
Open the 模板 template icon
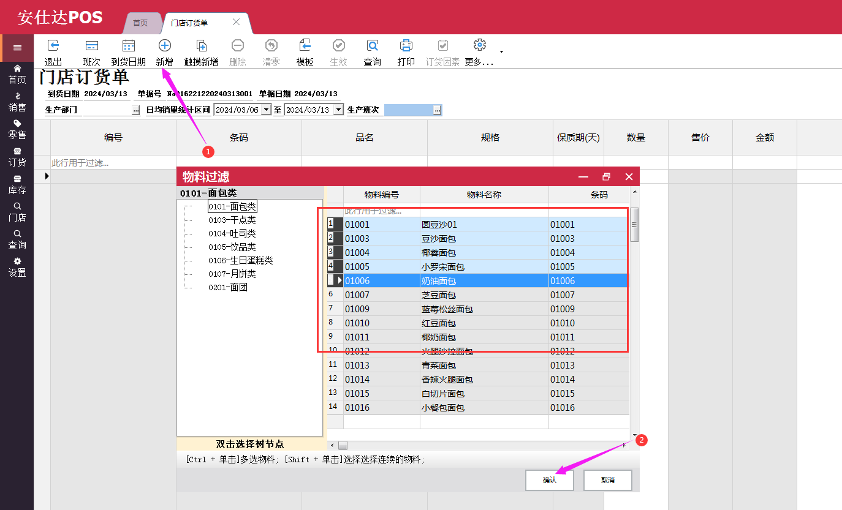(x=305, y=46)
